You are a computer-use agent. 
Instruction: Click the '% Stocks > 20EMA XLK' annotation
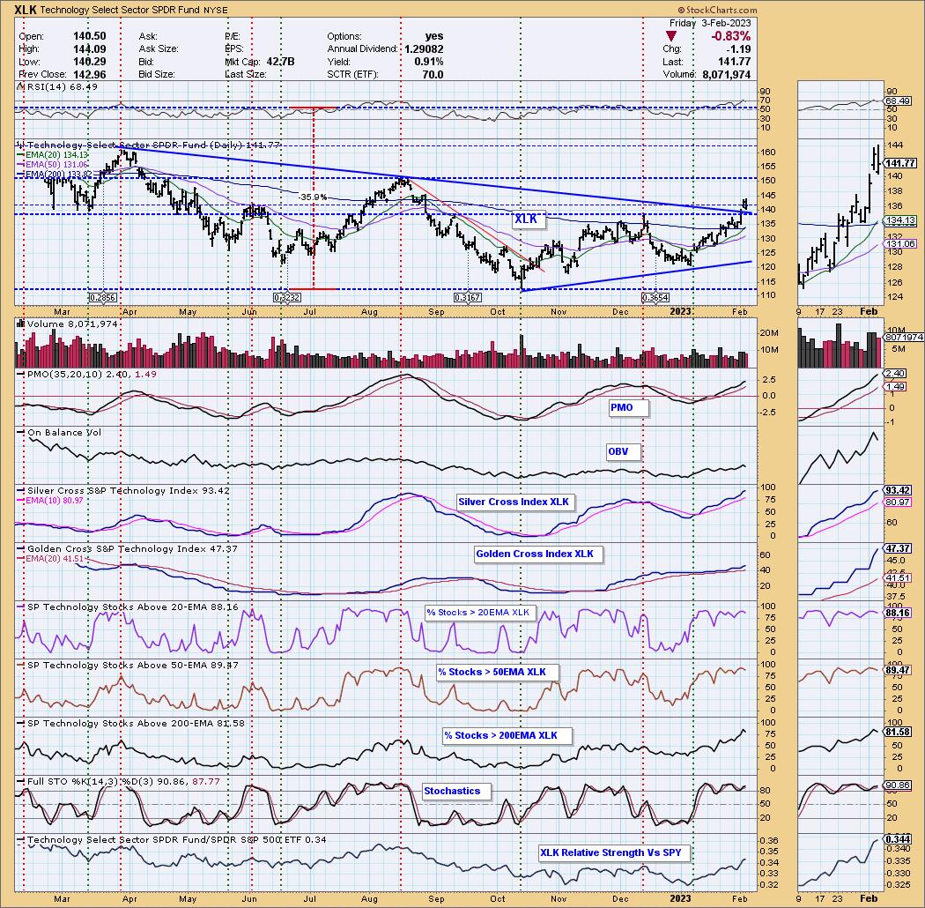tap(478, 613)
